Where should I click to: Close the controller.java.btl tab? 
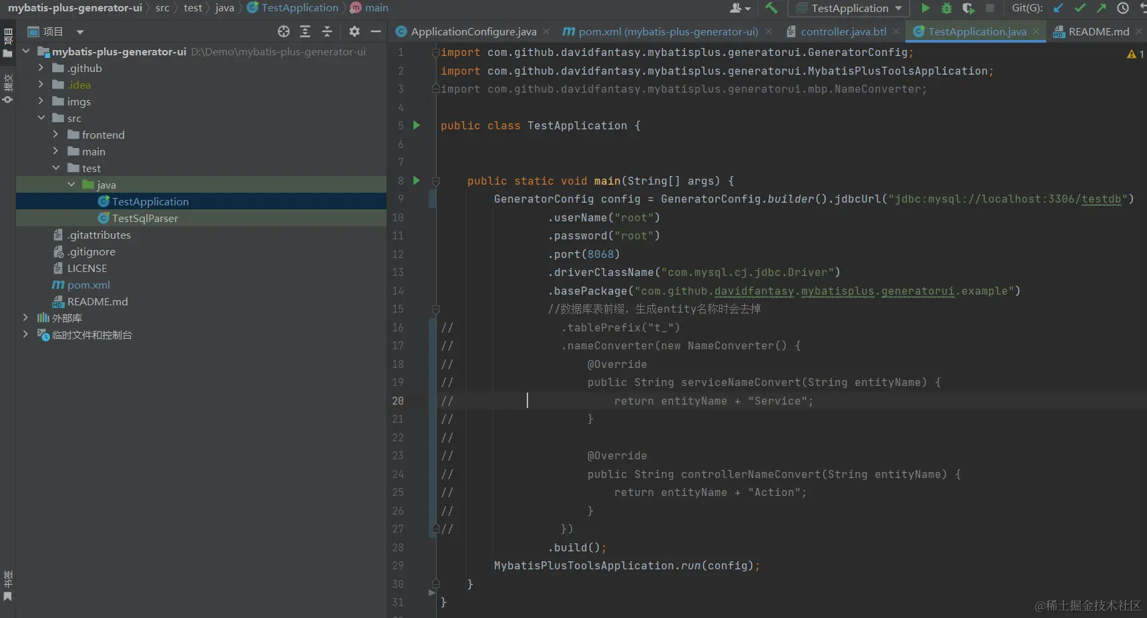[x=896, y=31]
